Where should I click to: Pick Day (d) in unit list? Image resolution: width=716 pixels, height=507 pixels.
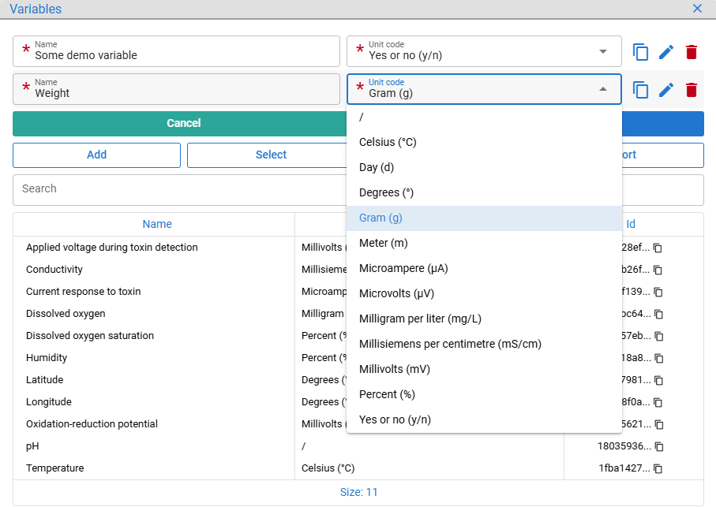click(484, 167)
